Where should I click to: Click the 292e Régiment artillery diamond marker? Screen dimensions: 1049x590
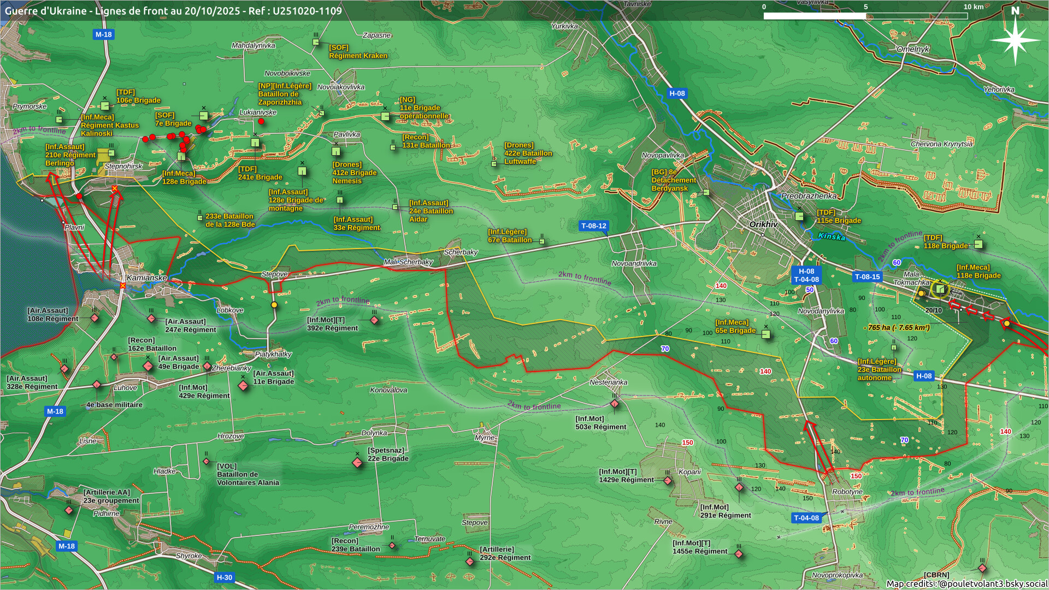coord(470,561)
